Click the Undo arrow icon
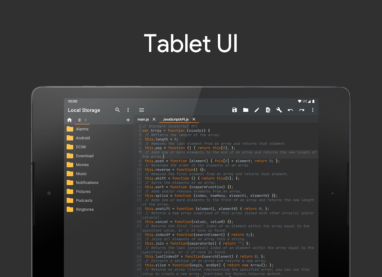Image resolution: width=382 pixels, height=277 pixels. 290,110
